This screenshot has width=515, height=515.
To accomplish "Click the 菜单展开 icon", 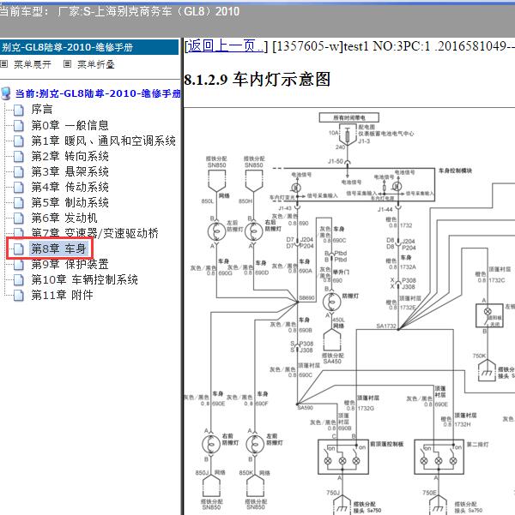I will tap(4, 64).
